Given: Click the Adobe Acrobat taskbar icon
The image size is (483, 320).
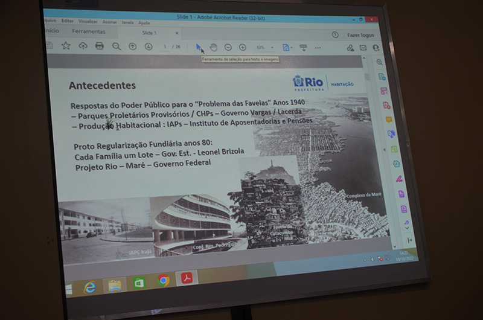Looking at the screenshot, I should [x=187, y=278].
